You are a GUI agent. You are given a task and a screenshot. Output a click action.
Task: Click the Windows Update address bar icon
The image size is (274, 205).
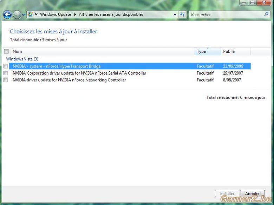point(30,14)
